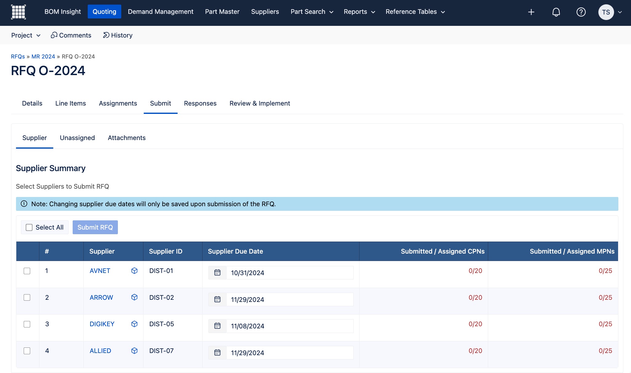Edit the 10/31/2024 due date field
The width and height of the screenshot is (631, 373).
point(290,273)
